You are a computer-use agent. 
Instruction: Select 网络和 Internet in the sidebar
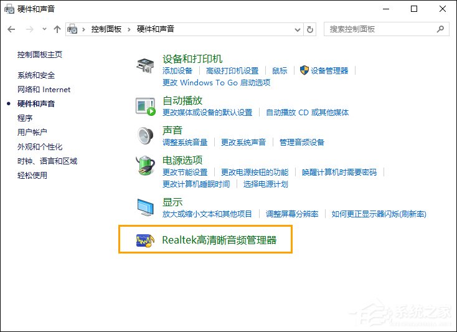(x=44, y=89)
